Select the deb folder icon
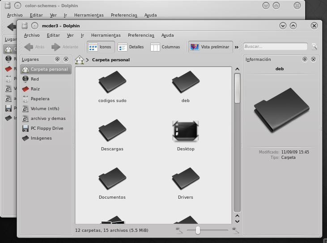327x243 pixels. (186, 82)
